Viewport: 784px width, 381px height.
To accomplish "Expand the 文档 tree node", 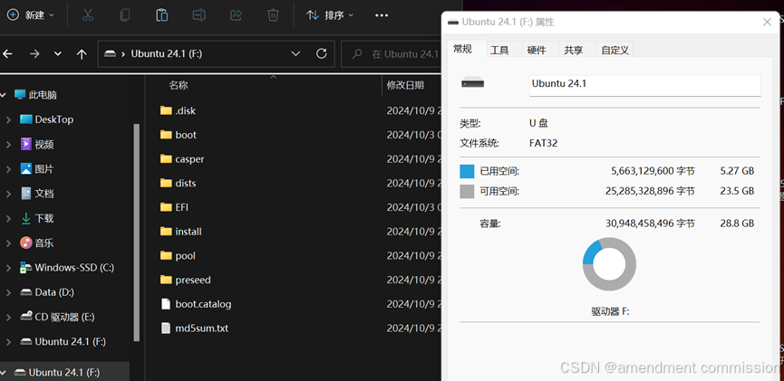I will pyautogui.click(x=8, y=194).
